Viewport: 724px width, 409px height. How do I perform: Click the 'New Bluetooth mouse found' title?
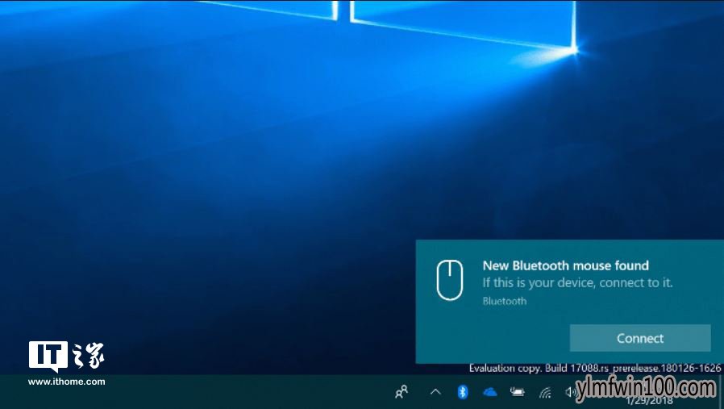coord(566,265)
